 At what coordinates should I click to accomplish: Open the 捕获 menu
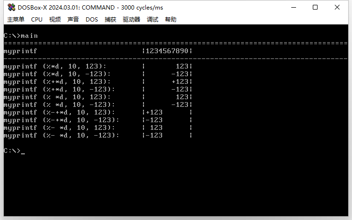[x=110, y=20]
